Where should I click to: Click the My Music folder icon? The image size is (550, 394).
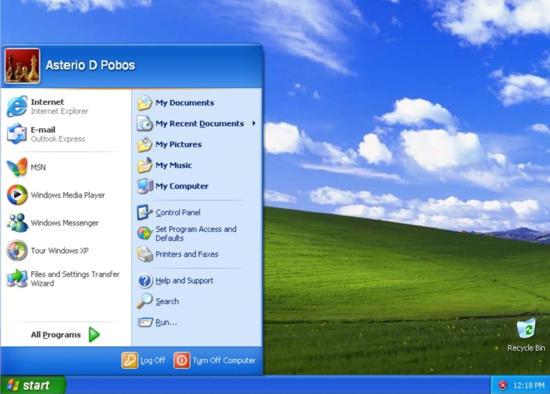click(x=145, y=165)
